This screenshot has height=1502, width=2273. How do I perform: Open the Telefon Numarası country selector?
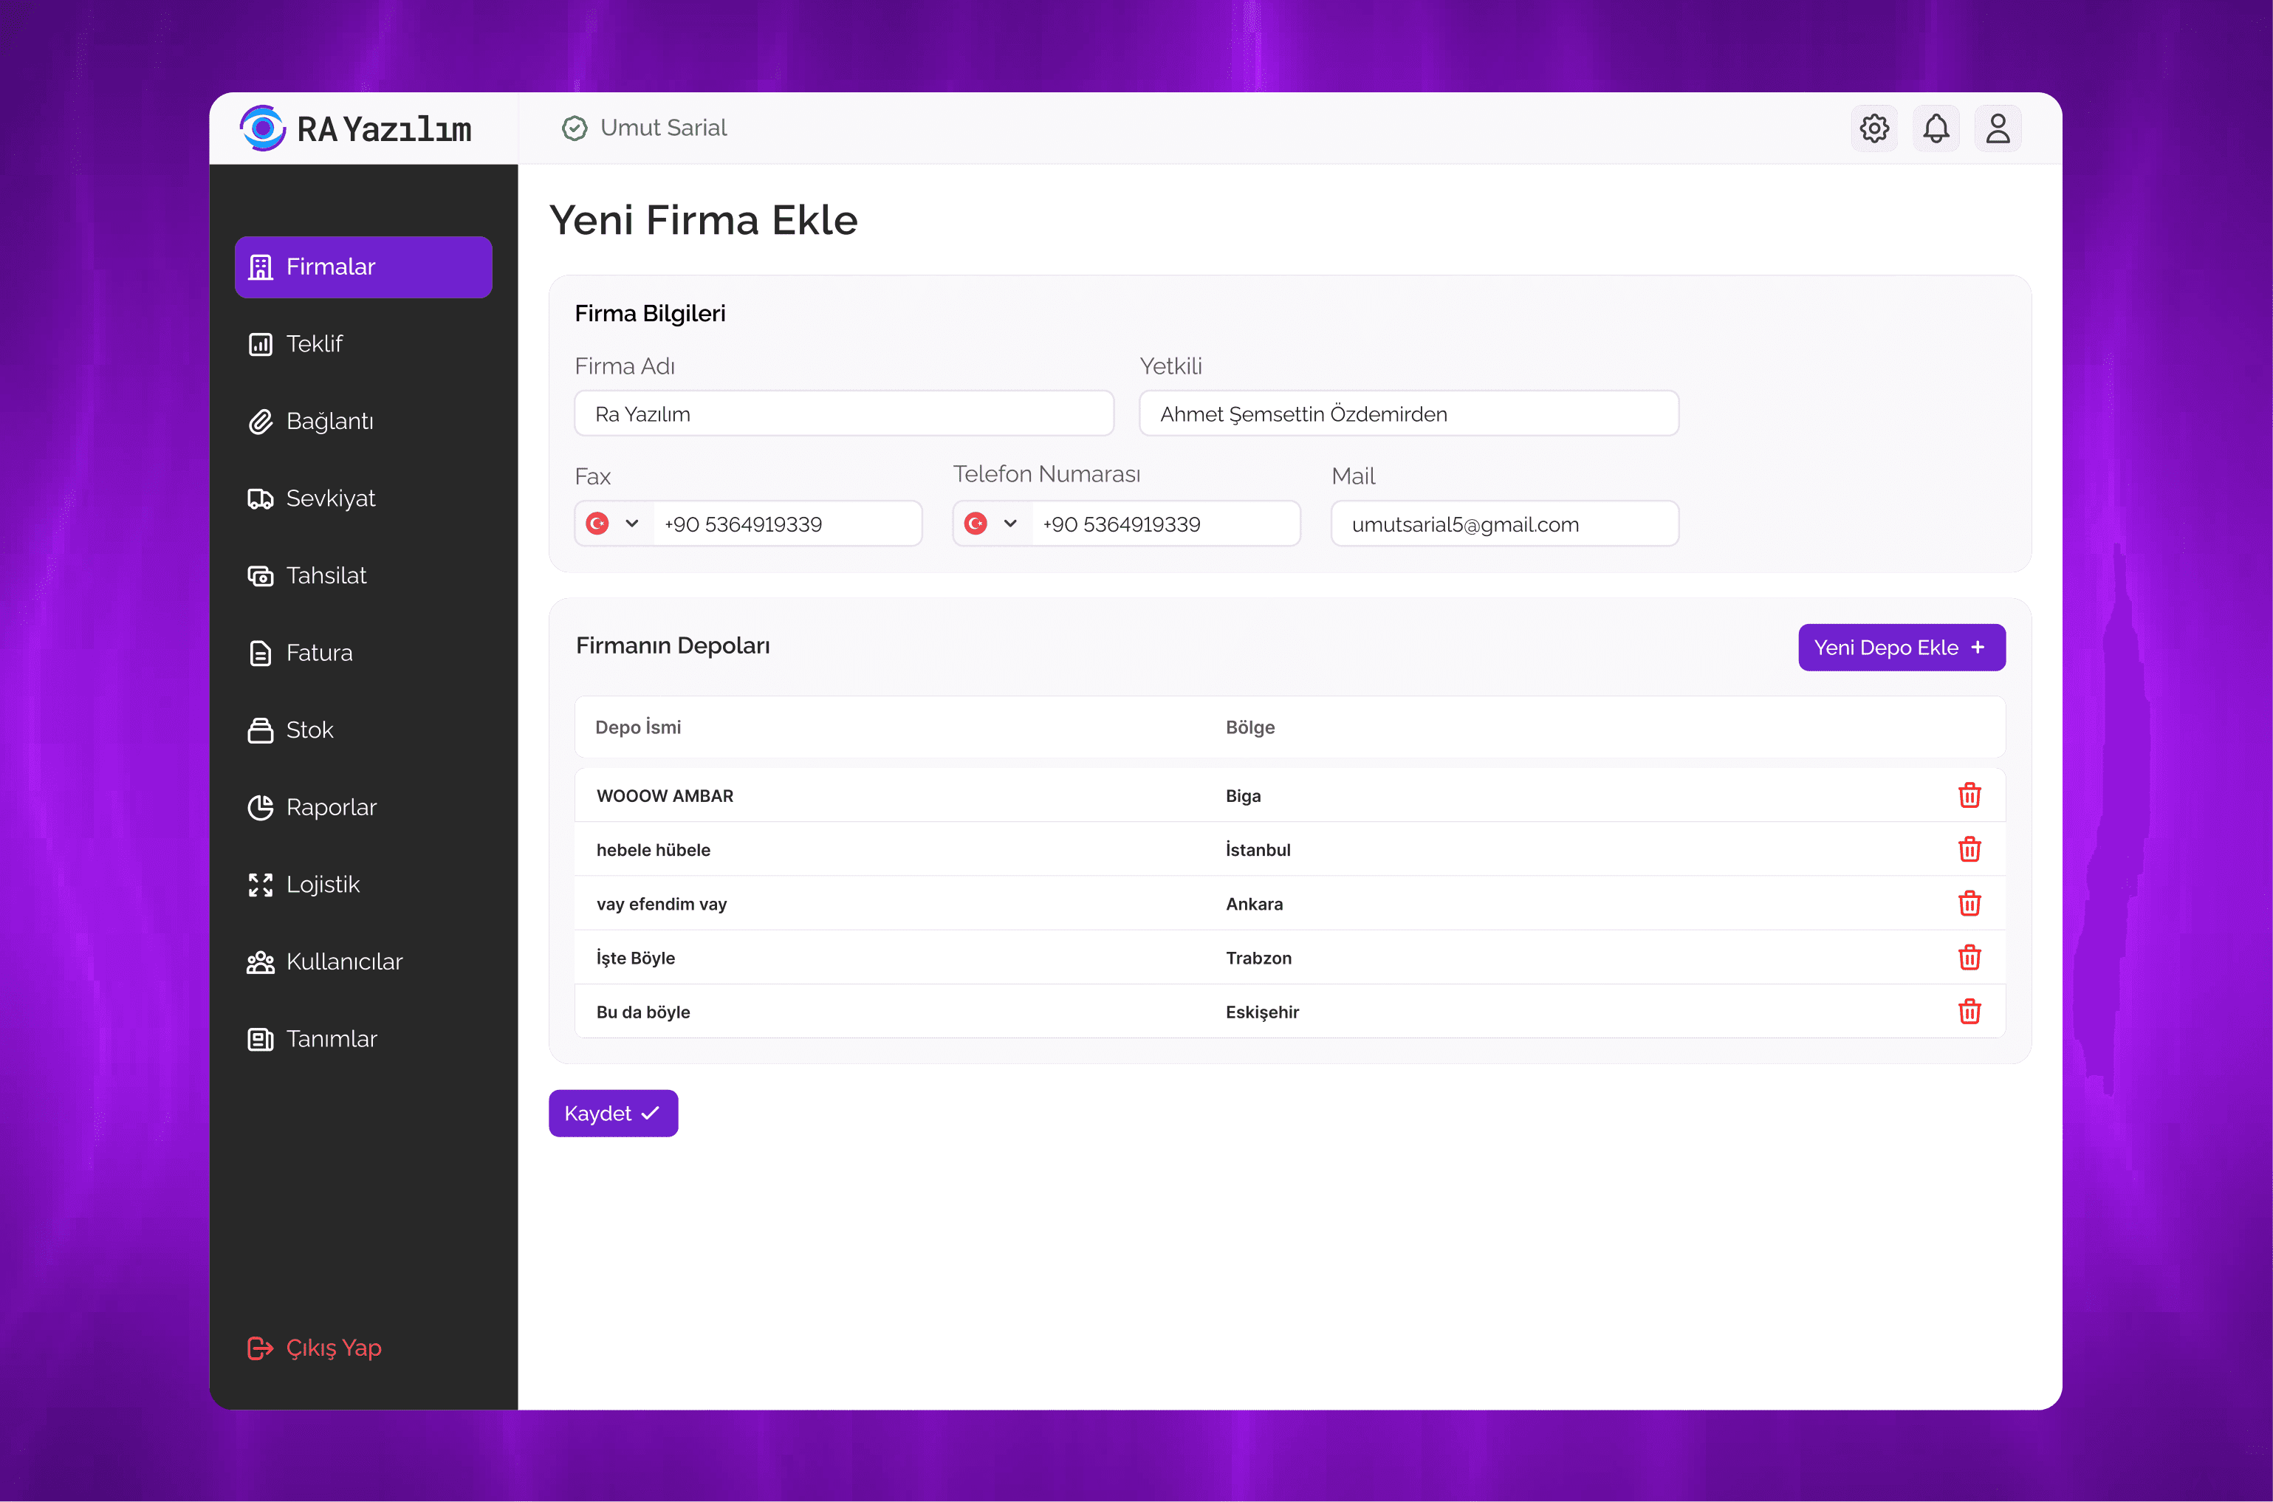(x=991, y=524)
